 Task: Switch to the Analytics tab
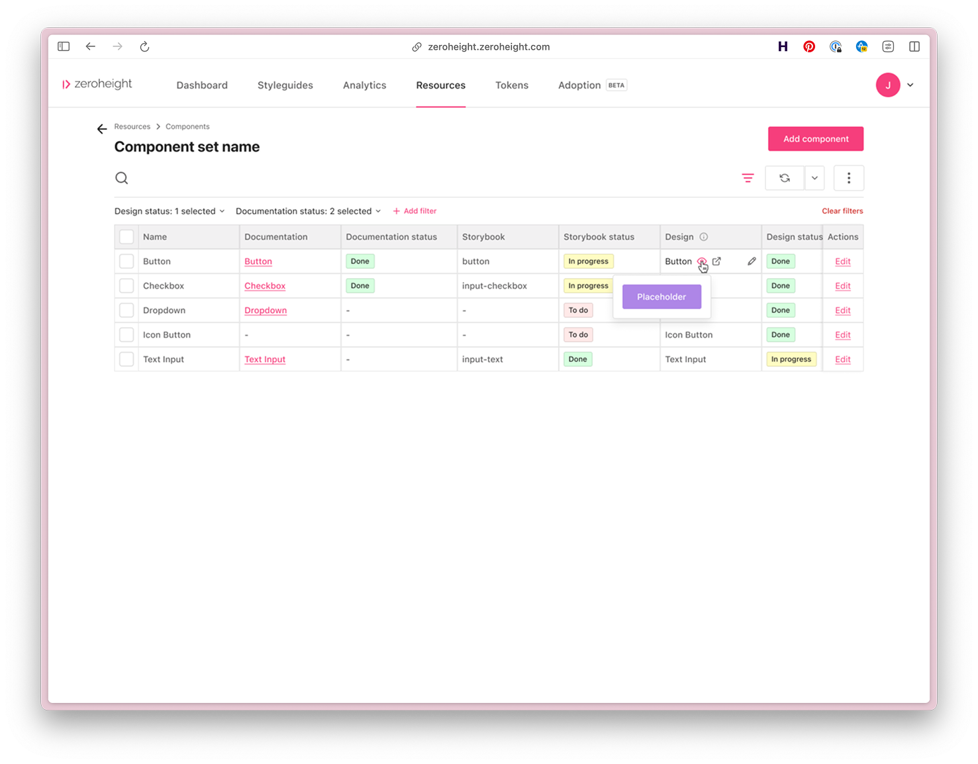[x=364, y=85]
